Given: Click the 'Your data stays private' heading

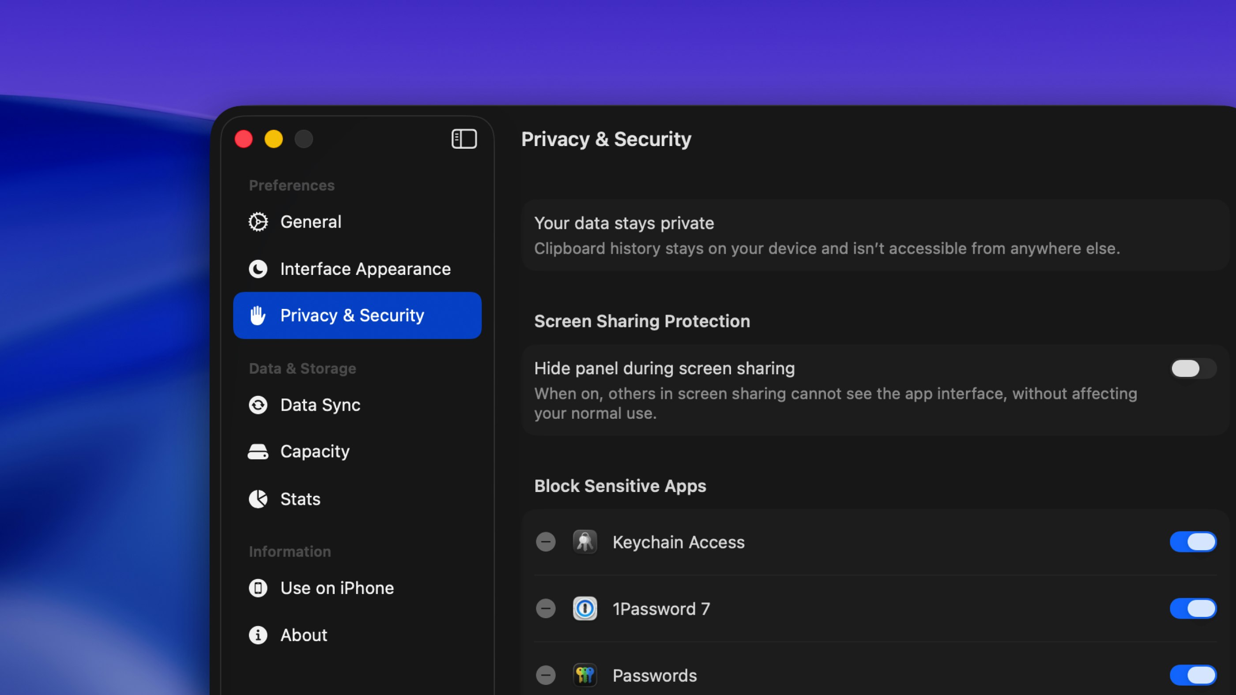Looking at the screenshot, I should click(x=624, y=224).
